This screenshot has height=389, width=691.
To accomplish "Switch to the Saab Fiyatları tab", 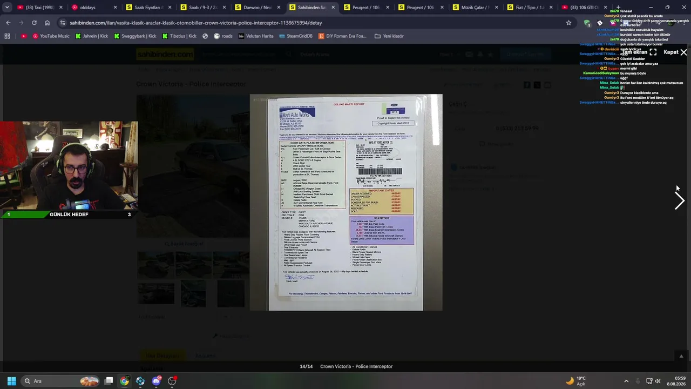I will [148, 8].
